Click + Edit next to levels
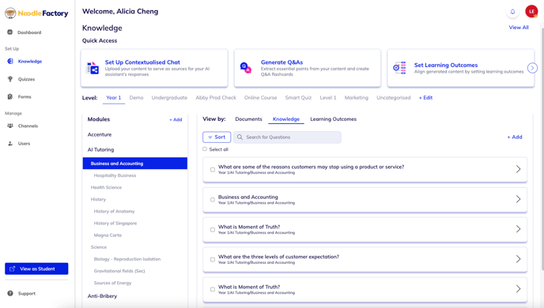This screenshot has height=308, width=544. click(425, 98)
